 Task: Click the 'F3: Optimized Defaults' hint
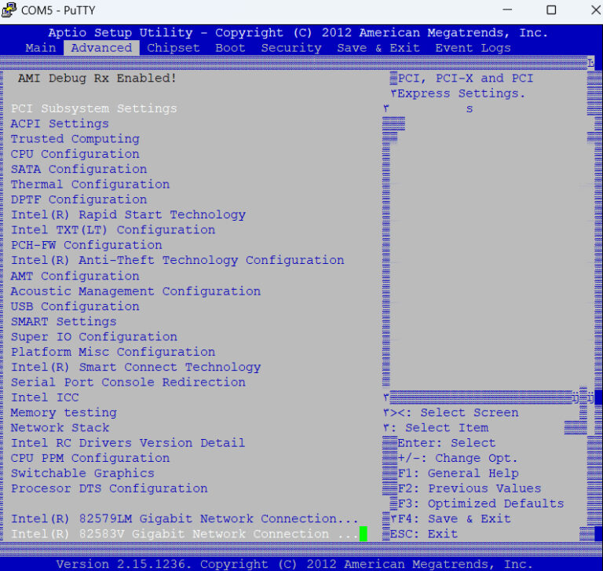pos(481,503)
